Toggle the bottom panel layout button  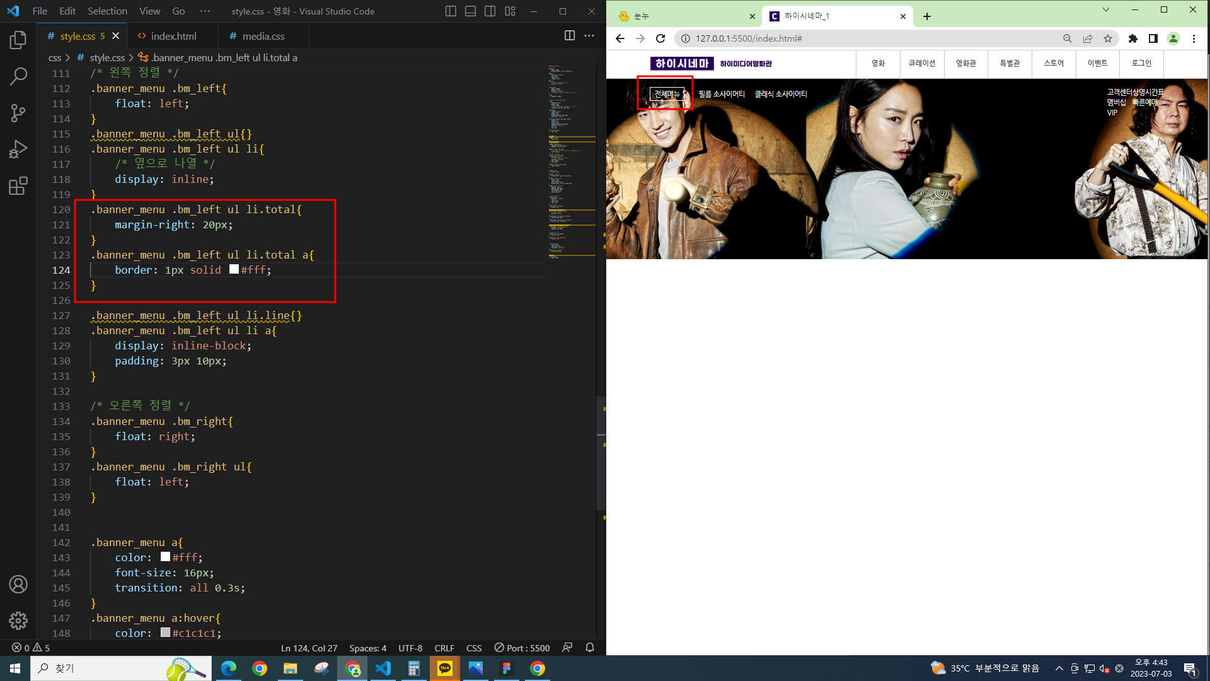pos(470,11)
